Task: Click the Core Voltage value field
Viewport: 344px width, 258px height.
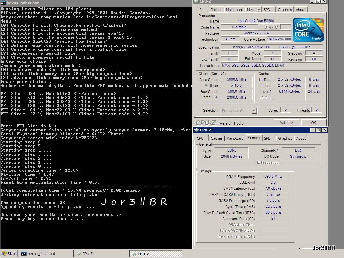Action: (x=279, y=39)
